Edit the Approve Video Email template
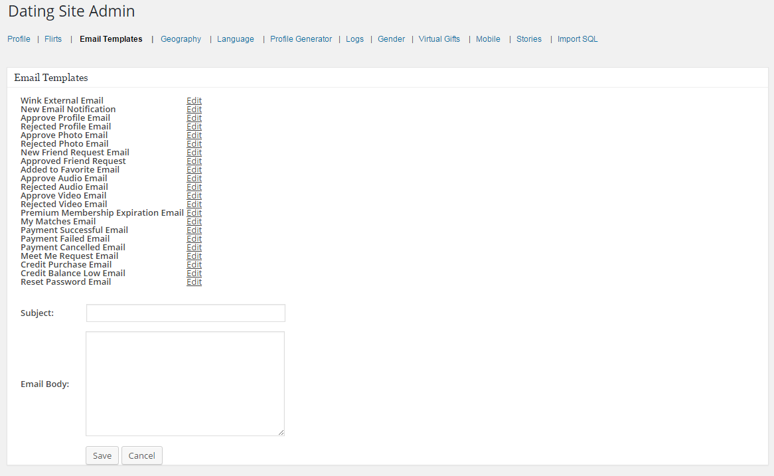This screenshot has width=774, height=476. point(194,196)
